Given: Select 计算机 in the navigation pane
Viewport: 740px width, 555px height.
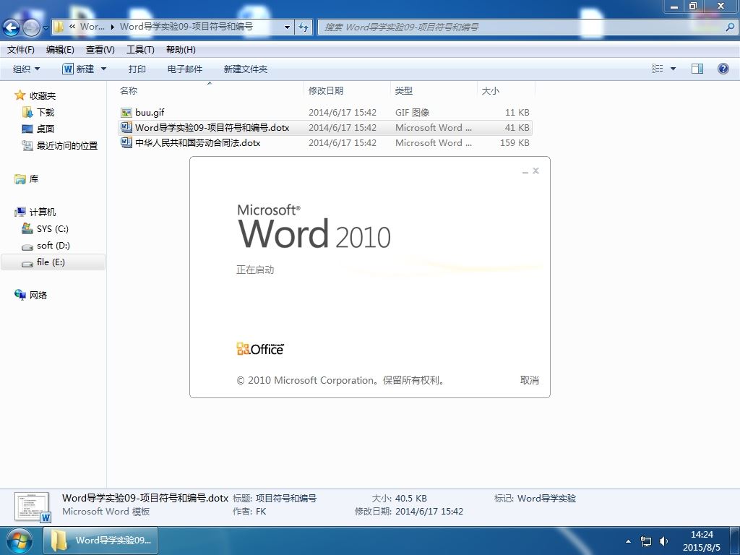Looking at the screenshot, I should 43,212.
